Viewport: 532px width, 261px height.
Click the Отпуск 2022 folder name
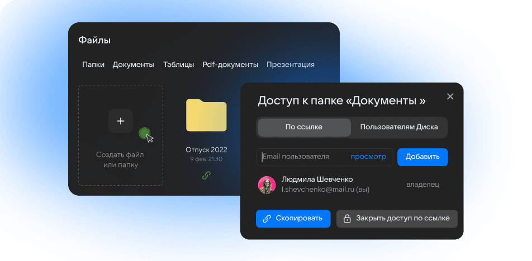pyautogui.click(x=206, y=149)
